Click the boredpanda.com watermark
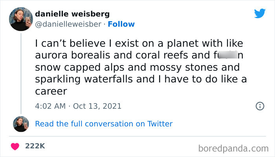This screenshot has width=275, height=157. pyautogui.click(x=233, y=148)
